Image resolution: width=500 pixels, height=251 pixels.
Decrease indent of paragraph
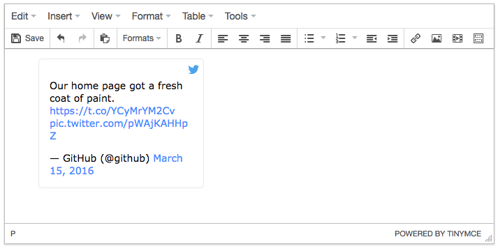pos(372,38)
